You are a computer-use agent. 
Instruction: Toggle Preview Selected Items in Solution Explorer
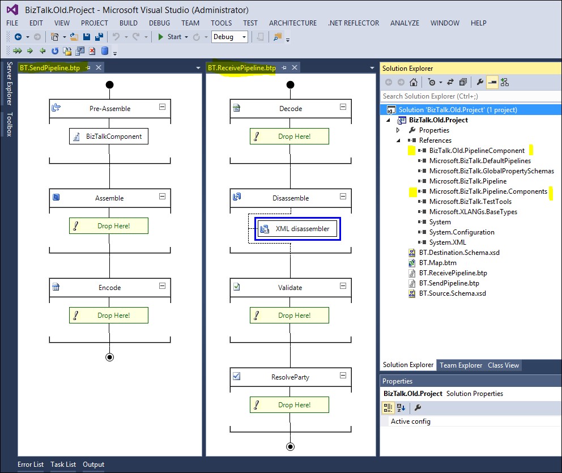[492, 82]
